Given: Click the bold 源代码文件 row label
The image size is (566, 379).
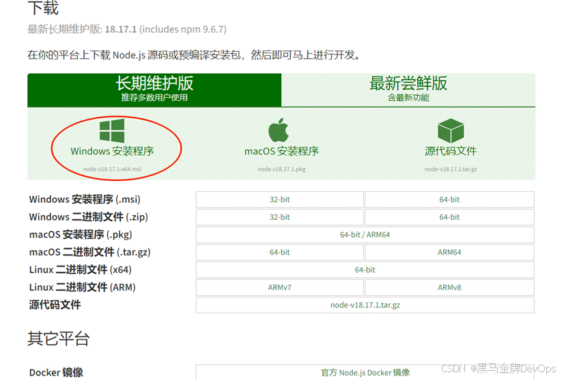Looking at the screenshot, I should 55,305.
